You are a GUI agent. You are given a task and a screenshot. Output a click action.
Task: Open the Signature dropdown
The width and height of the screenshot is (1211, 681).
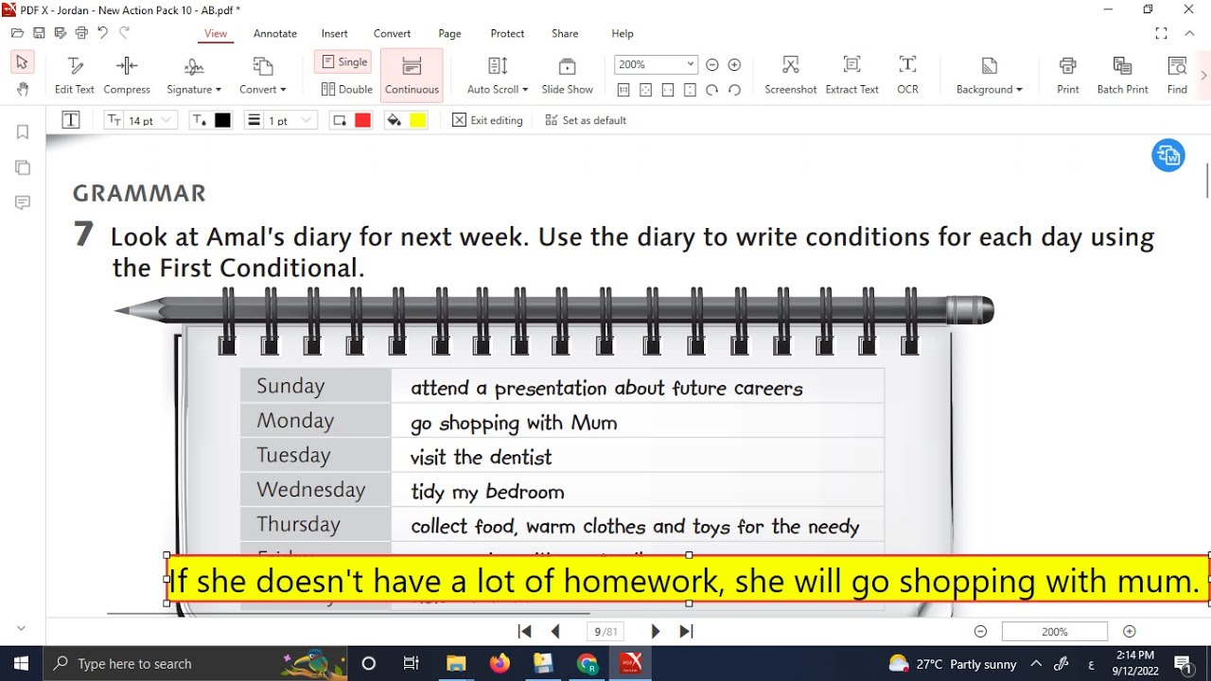tap(194, 76)
